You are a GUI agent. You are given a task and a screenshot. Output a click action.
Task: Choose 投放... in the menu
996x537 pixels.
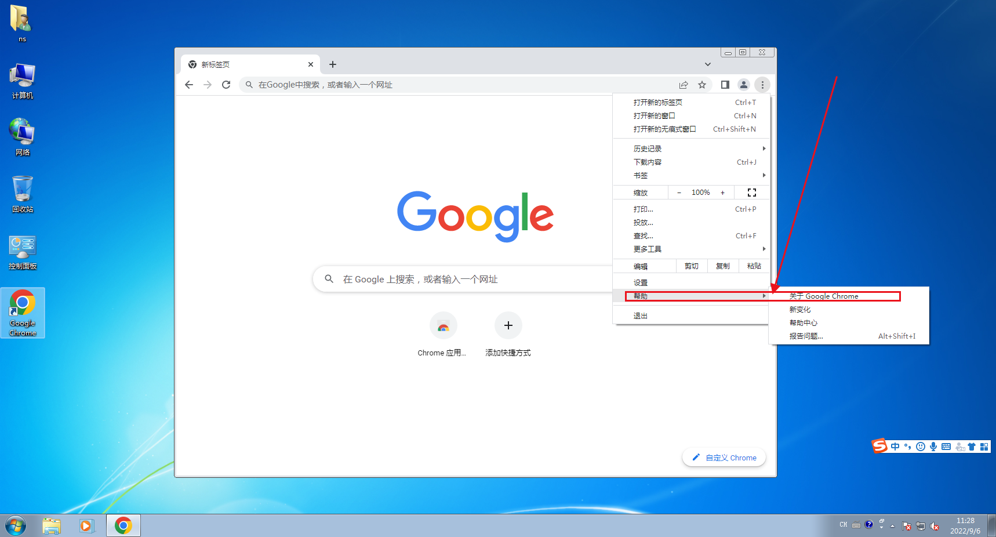click(x=691, y=223)
